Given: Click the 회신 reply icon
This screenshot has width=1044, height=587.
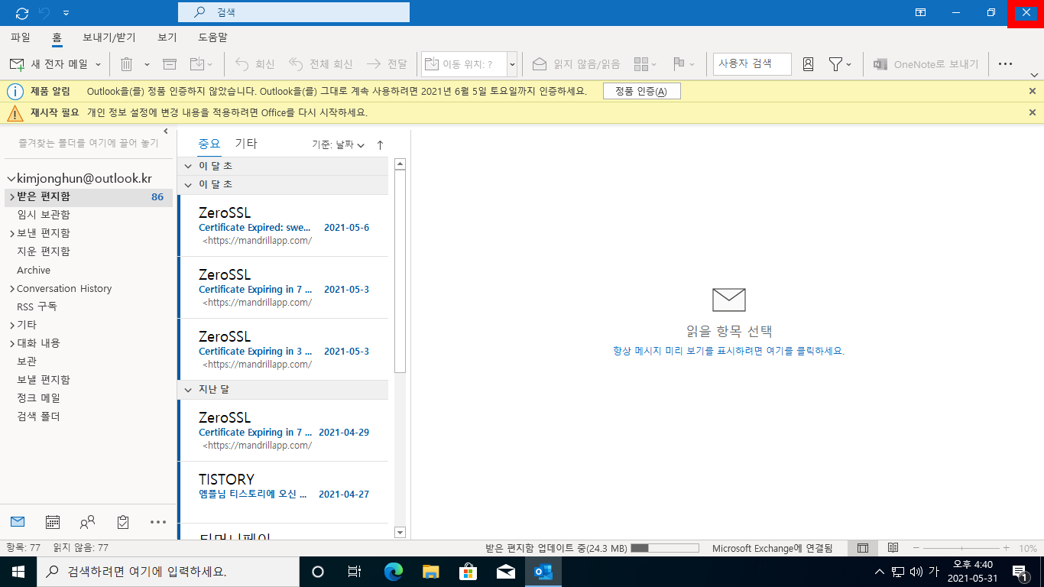Looking at the screenshot, I should pos(242,64).
